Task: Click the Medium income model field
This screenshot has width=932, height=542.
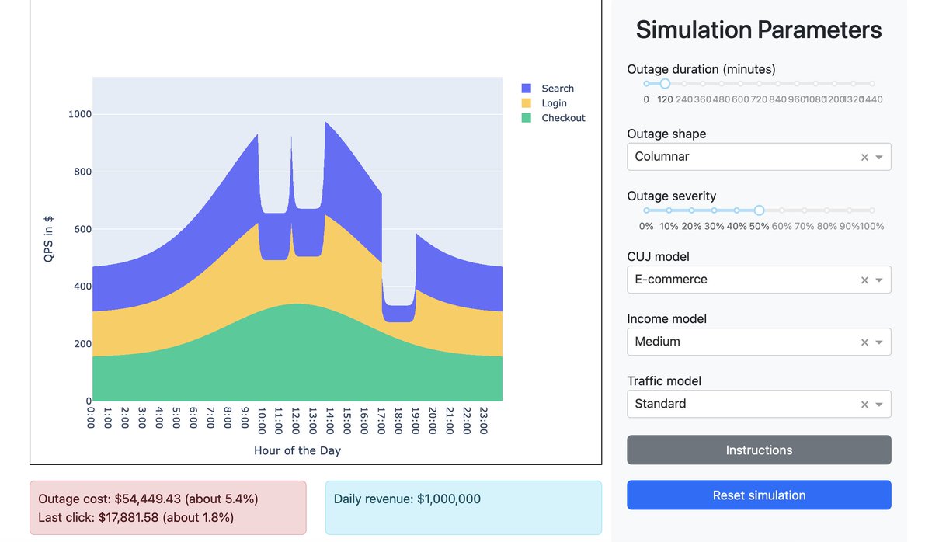Action: (759, 342)
